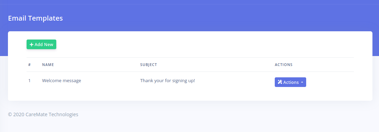Click the green Add New button

(41, 44)
